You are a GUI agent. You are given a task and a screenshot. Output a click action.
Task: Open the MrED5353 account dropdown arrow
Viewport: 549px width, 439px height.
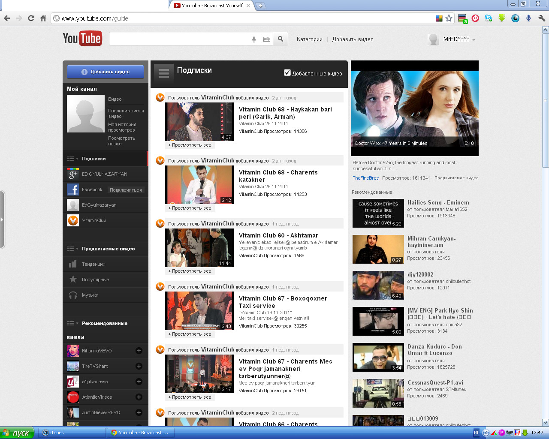coord(474,39)
